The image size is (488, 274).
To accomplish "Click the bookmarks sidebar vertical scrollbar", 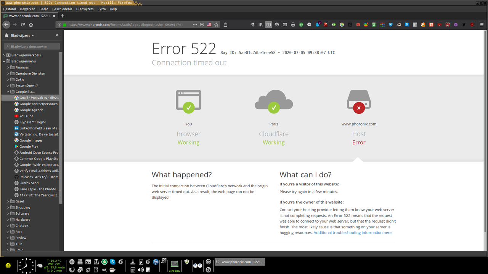I will click(61, 127).
